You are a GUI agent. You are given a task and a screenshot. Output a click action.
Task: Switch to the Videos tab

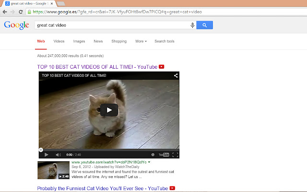click(x=59, y=41)
